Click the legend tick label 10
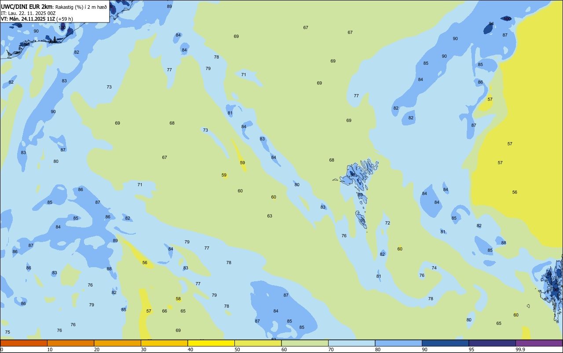563x353 pixels. coord(50,349)
